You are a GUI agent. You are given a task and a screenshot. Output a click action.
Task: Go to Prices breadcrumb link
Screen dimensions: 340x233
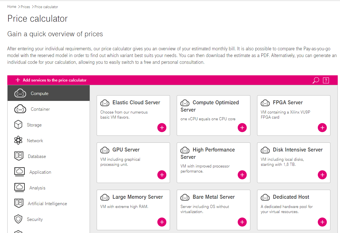pyautogui.click(x=25, y=7)
